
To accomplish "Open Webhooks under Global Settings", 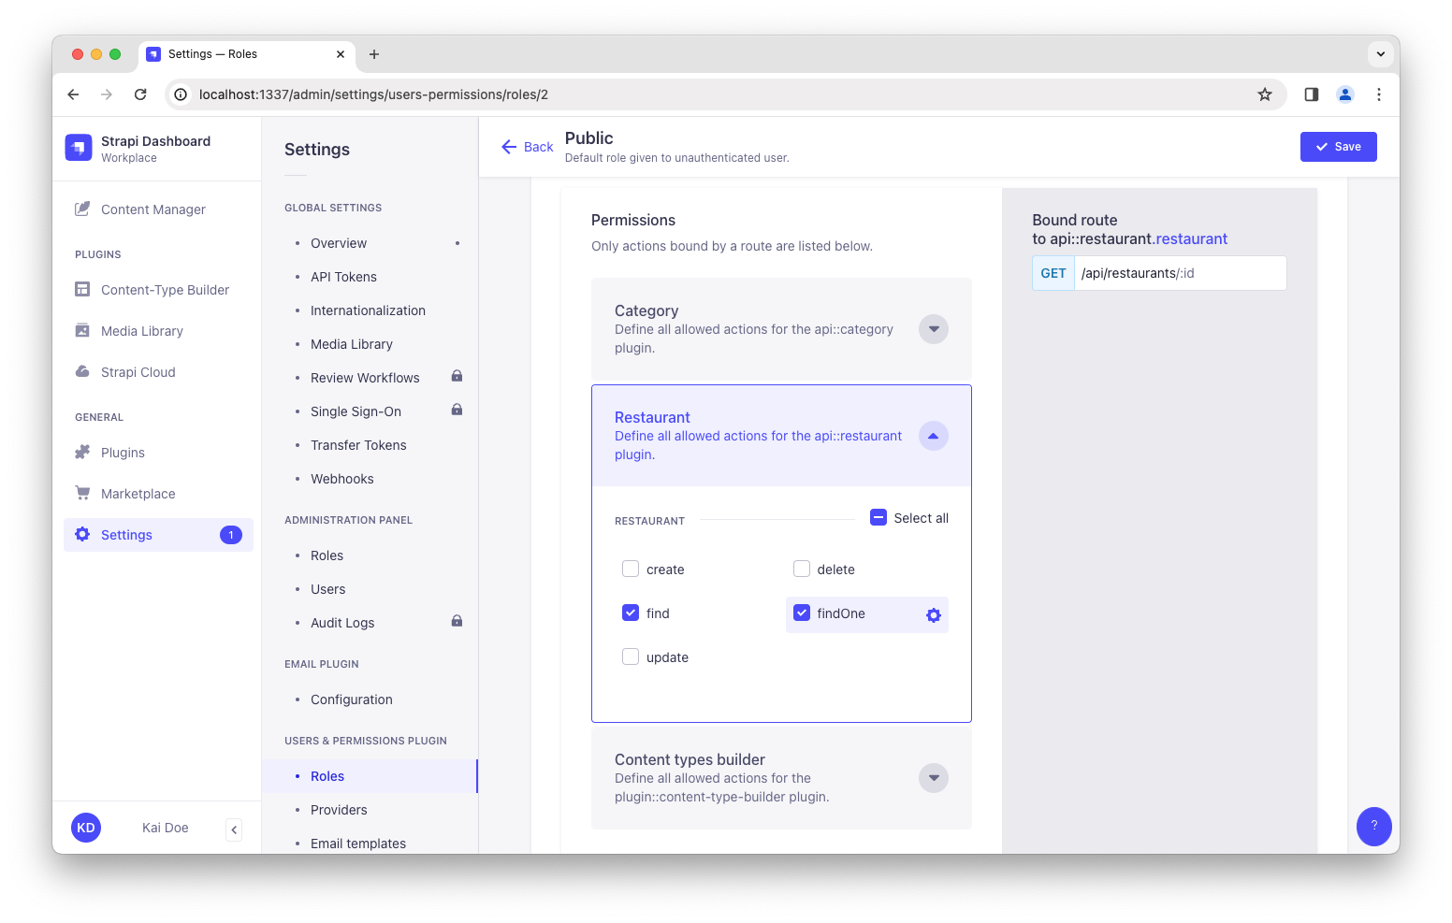I will coord(341,478).
